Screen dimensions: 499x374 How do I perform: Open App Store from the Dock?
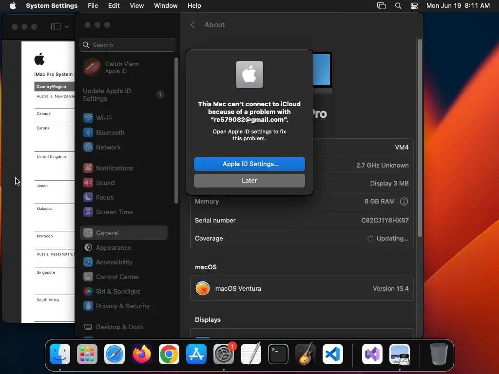coord(196,354)
